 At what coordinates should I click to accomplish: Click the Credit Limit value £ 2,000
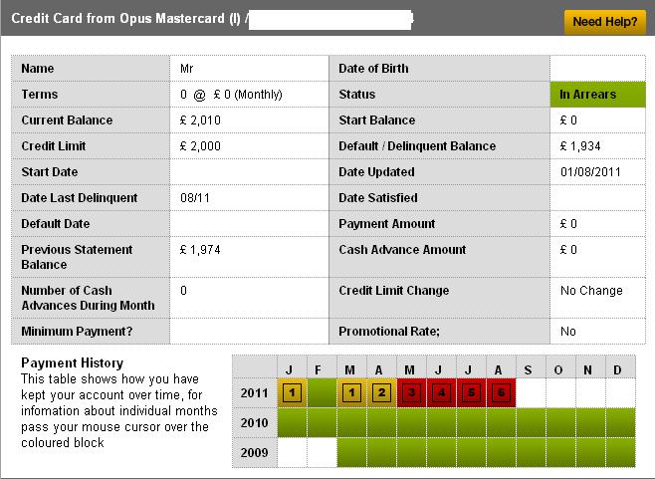[202, 146]
